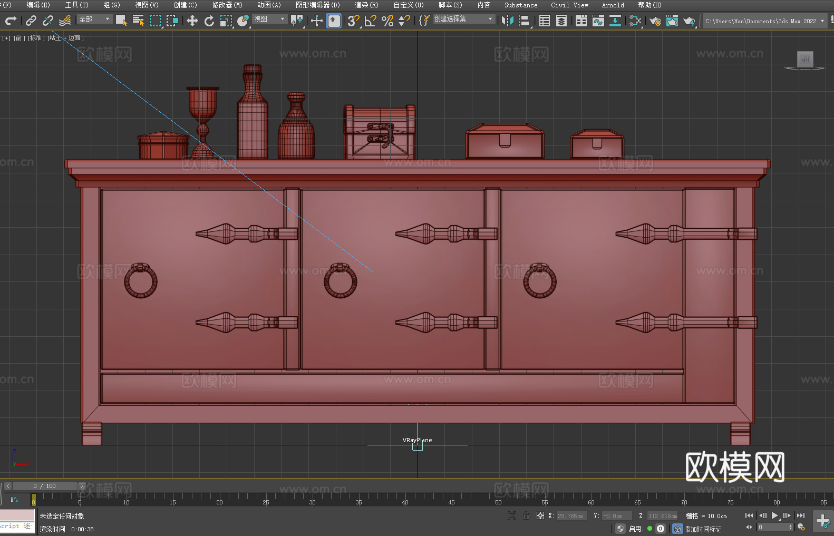Toggle the Percent Snap icon
The image size is (834, 536).
point(387,21)
